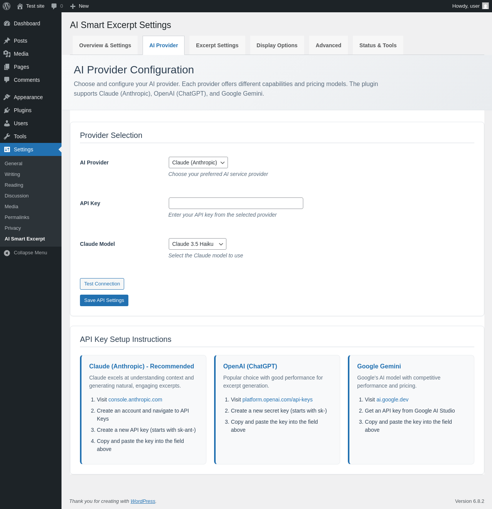Open the Excerpt Settings tab
The width and height of the screenshot is (492, 509).
click(x=217, y=45)
